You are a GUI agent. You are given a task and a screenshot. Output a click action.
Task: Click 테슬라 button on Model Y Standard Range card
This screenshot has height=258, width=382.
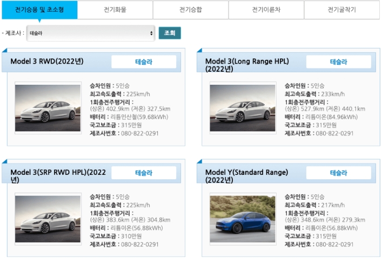coord(339,173)
